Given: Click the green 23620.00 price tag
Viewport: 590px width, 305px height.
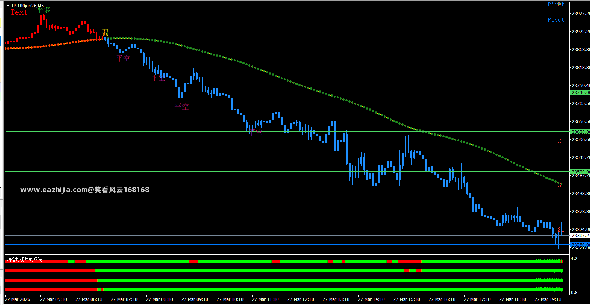Looking at the screenshot, I should click(x=580, y=132).
